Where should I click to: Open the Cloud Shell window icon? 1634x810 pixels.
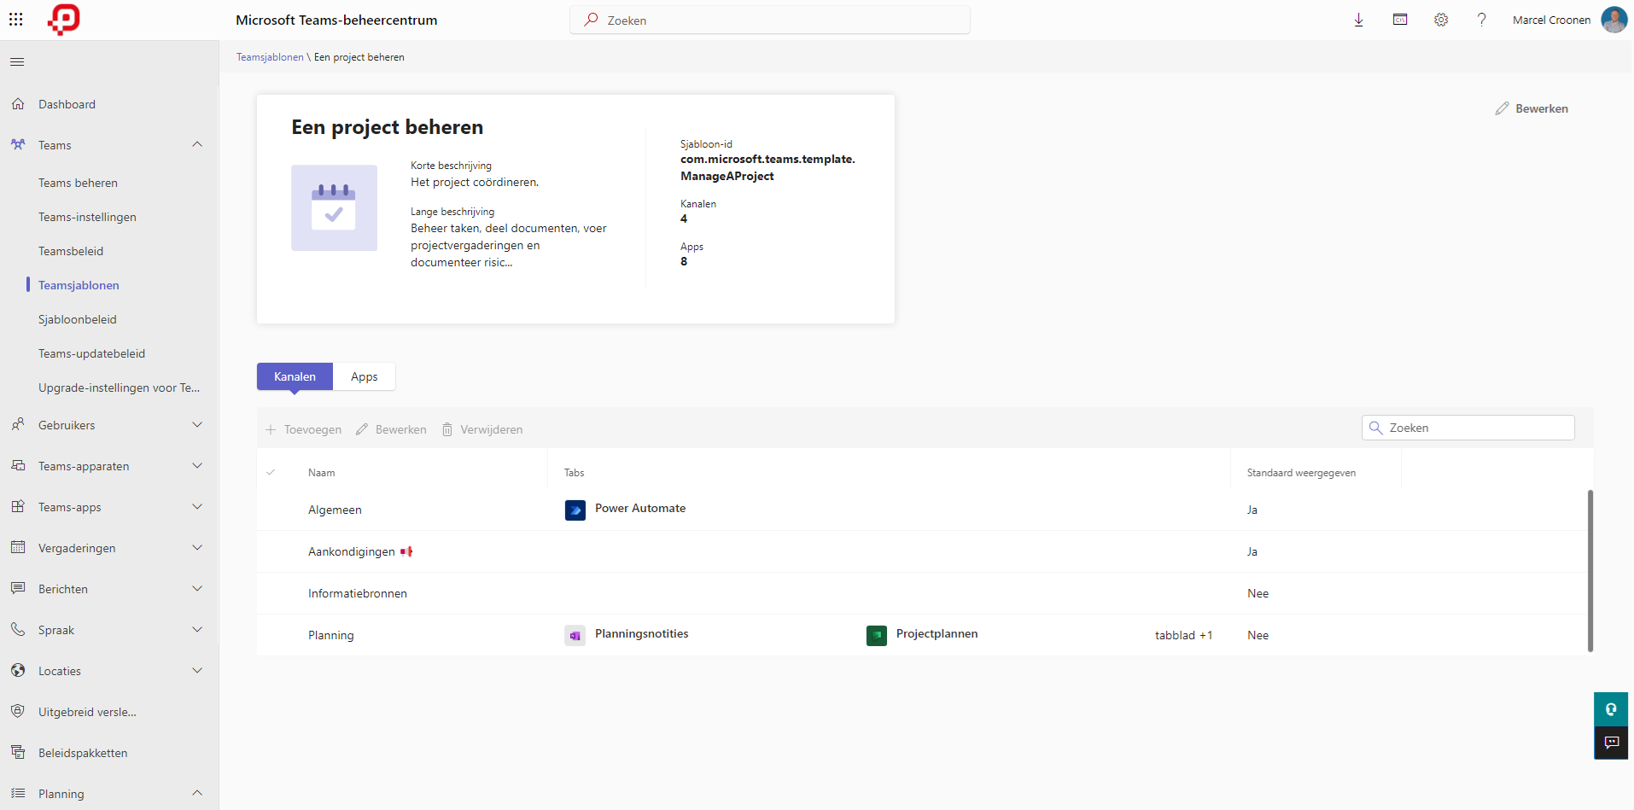1400,20
